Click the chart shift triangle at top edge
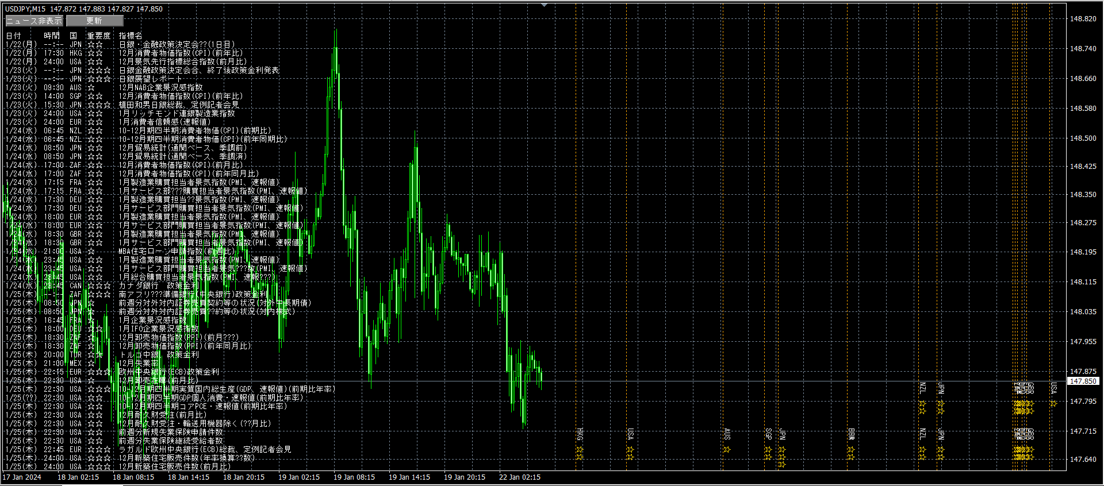Screen dimensions: 1104x486 (x=544, y=5)
